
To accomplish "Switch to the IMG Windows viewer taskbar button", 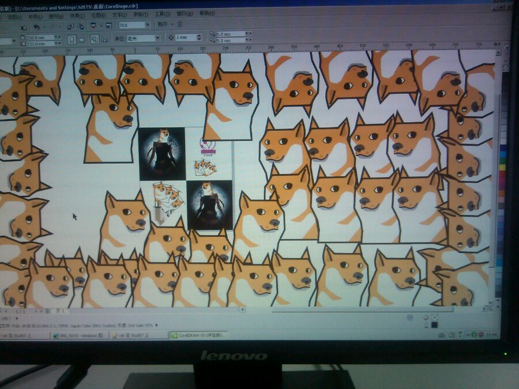I will (80, 336).
